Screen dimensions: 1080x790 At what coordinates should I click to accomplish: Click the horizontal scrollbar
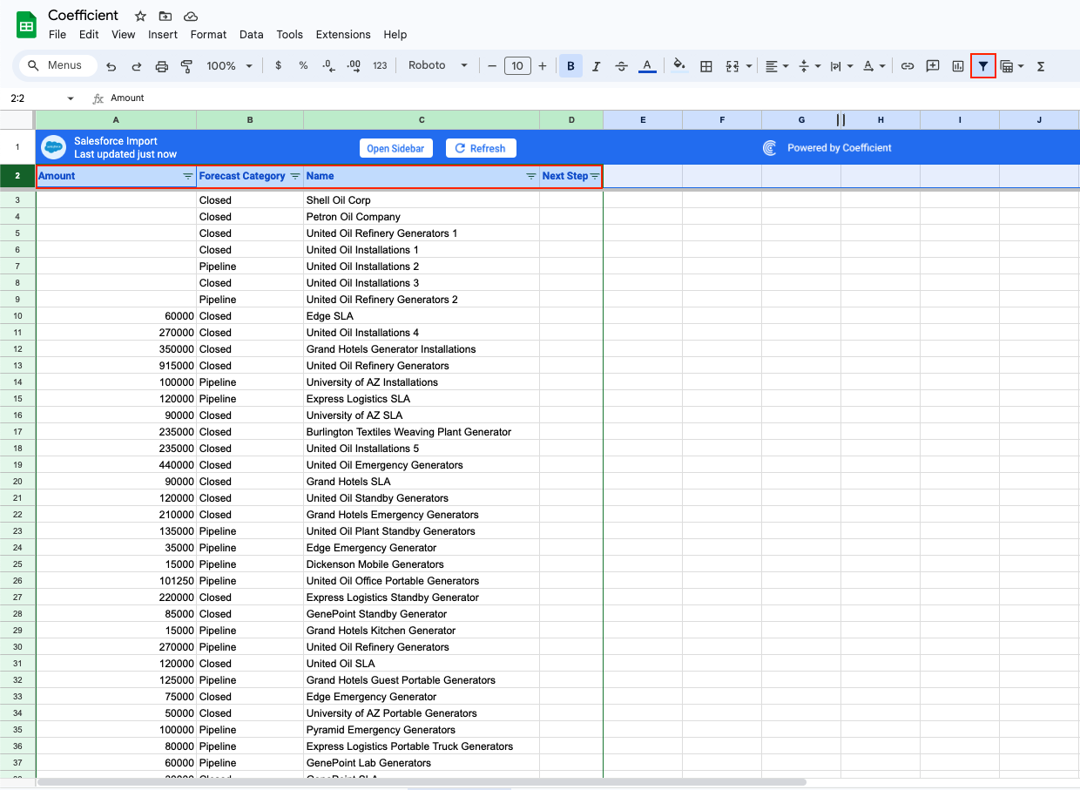[x=422, y=782]
